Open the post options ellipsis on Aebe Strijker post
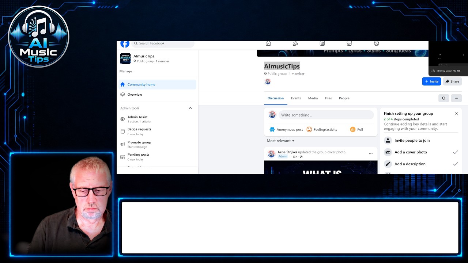This screenshot has width=468, height=263. coord(370,154)
